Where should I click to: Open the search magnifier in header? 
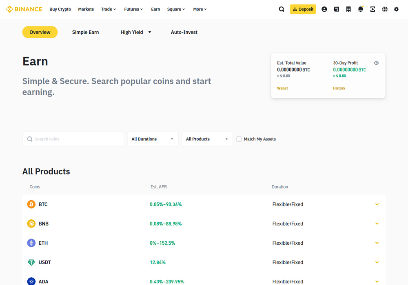point(281,9)
